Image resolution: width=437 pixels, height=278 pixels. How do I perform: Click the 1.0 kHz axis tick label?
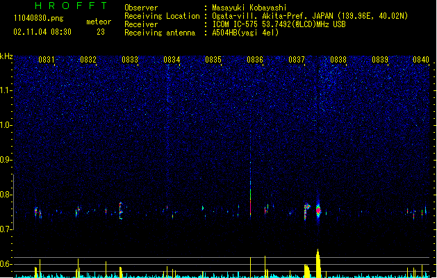6,125
